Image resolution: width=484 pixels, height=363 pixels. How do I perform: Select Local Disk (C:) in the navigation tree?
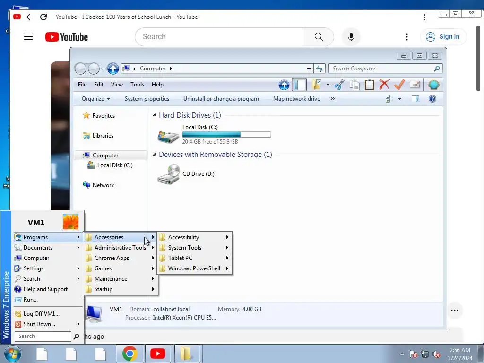coord(110,165)
